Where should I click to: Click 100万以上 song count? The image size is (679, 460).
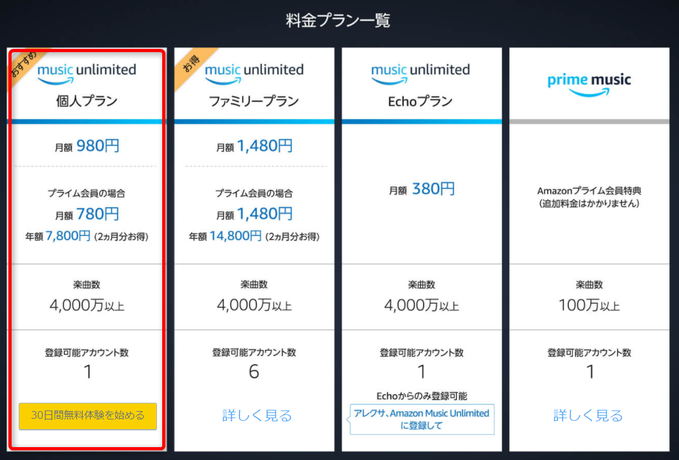point(590,306)
